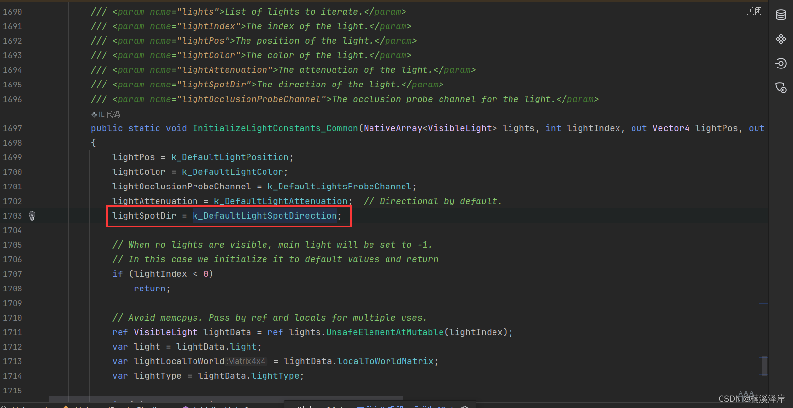Click the lightSpotDir variable on line 1703
This screenshot has width=793, height=408.
[144, 216]
